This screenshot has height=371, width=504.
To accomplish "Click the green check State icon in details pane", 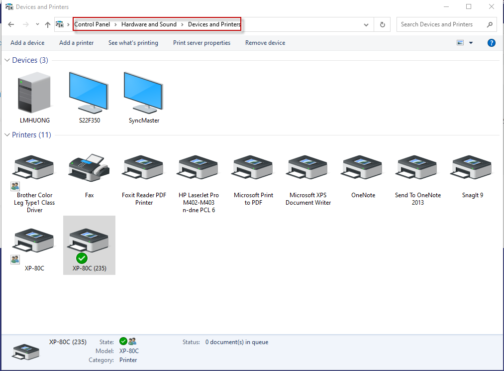I will [x=123, y=341].
